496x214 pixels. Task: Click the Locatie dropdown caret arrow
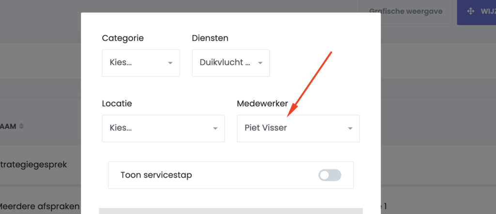click(215, 128)
